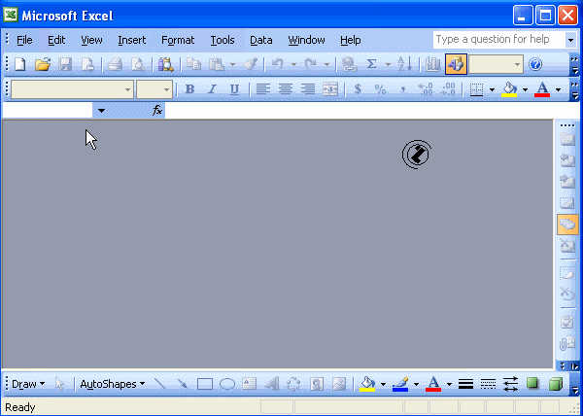Apply Percent Style icon
Viewport: 583px width, 416px height.
point(380,89)
